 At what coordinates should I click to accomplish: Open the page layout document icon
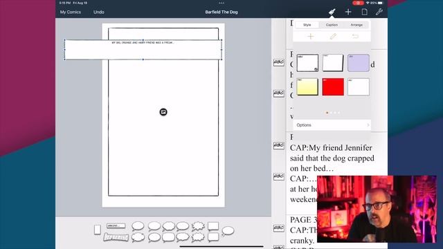click(365, 12)
